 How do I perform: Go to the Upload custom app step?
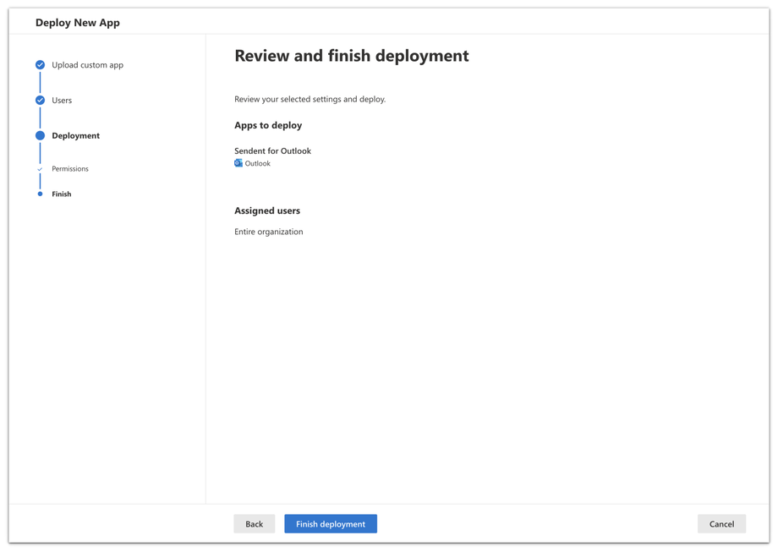(x=87, y=65)
